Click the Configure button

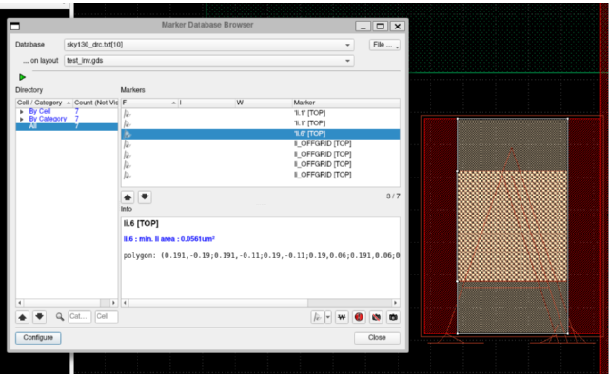(x=38, y=338)
